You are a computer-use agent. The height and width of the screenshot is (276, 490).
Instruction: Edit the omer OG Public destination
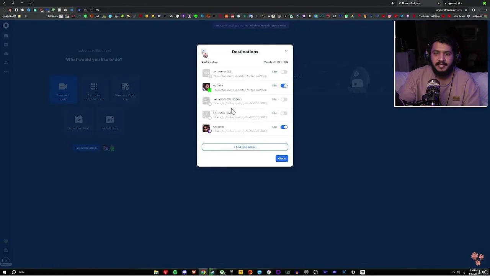[x=274, y=99]
